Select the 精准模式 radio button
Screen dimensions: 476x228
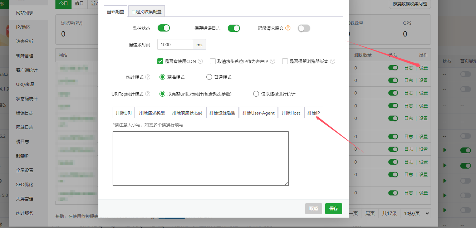coord(162,77)
